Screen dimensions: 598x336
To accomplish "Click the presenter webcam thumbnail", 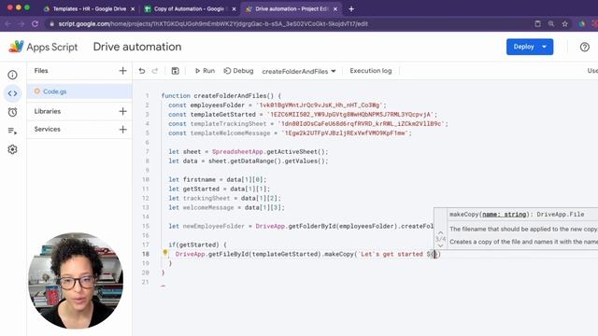I will [x=76, y=281].
